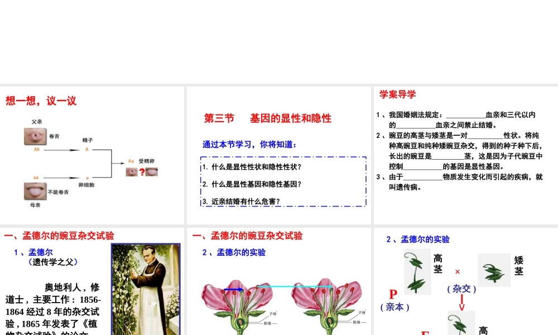Click the red question mark in diagram

click(142, 173)
